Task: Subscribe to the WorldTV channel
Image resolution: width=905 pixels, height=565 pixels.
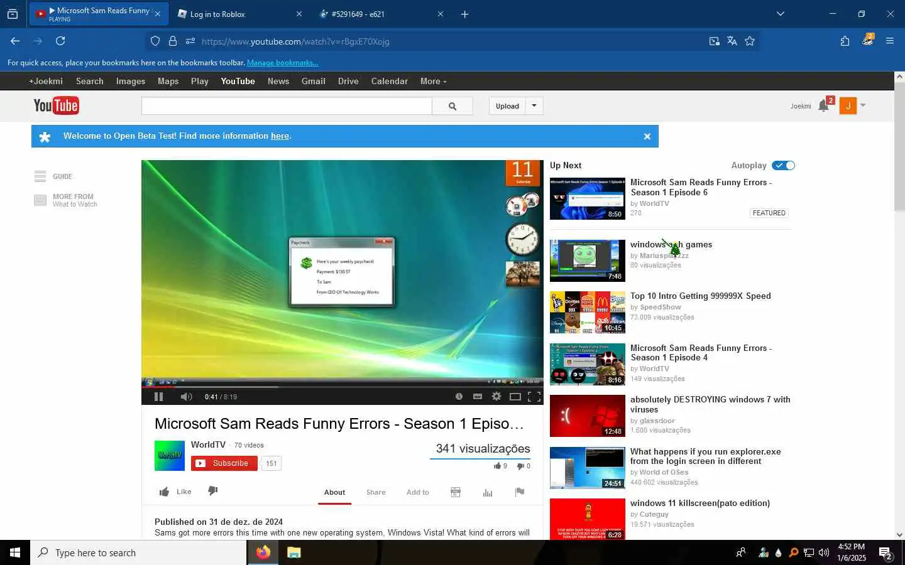Action: pos(224,463)
